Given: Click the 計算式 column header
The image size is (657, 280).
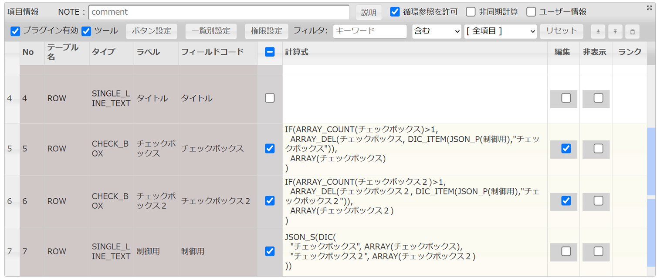Looking at the screenshot, I should click(x=415, y=53).
